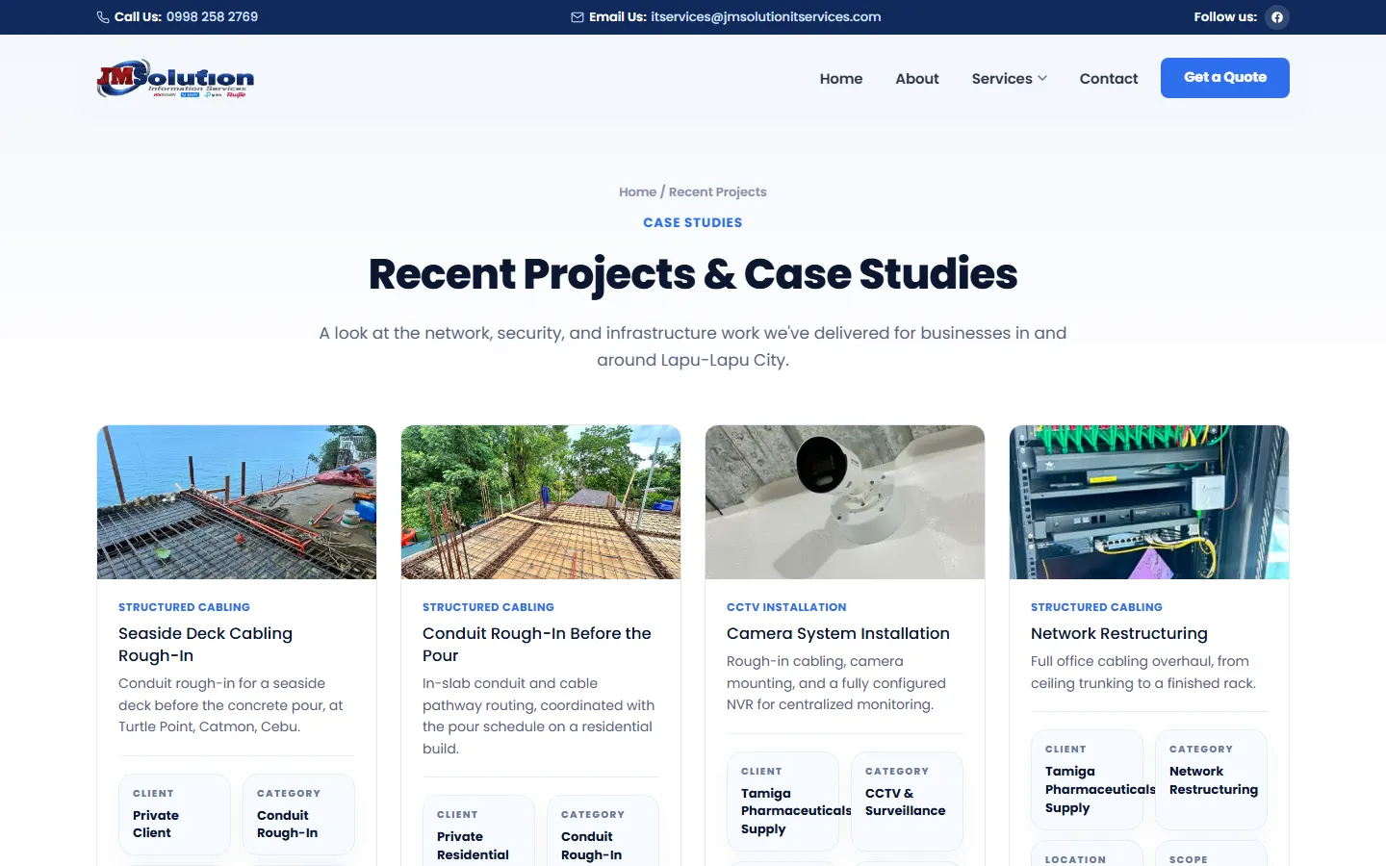Viewport: 1386px width, 866px height.
Task: Click the Private Client value box
Action: click(175, 814)
